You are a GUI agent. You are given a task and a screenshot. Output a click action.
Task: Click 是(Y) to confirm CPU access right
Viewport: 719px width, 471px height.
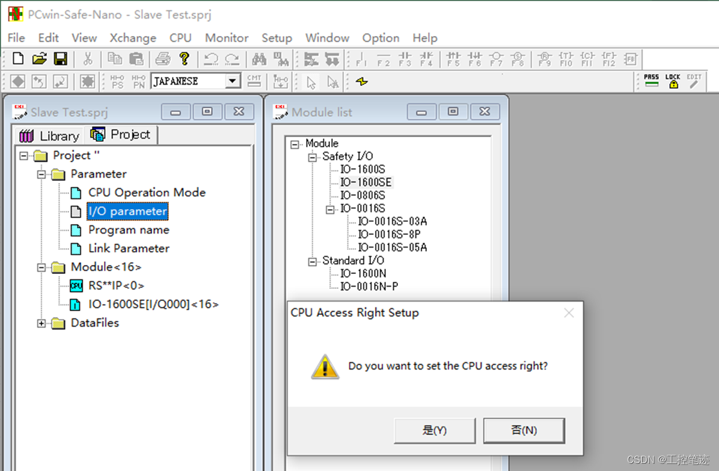tap(434, 430)
